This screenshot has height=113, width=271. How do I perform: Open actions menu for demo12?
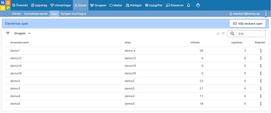[x=261, y=58]
